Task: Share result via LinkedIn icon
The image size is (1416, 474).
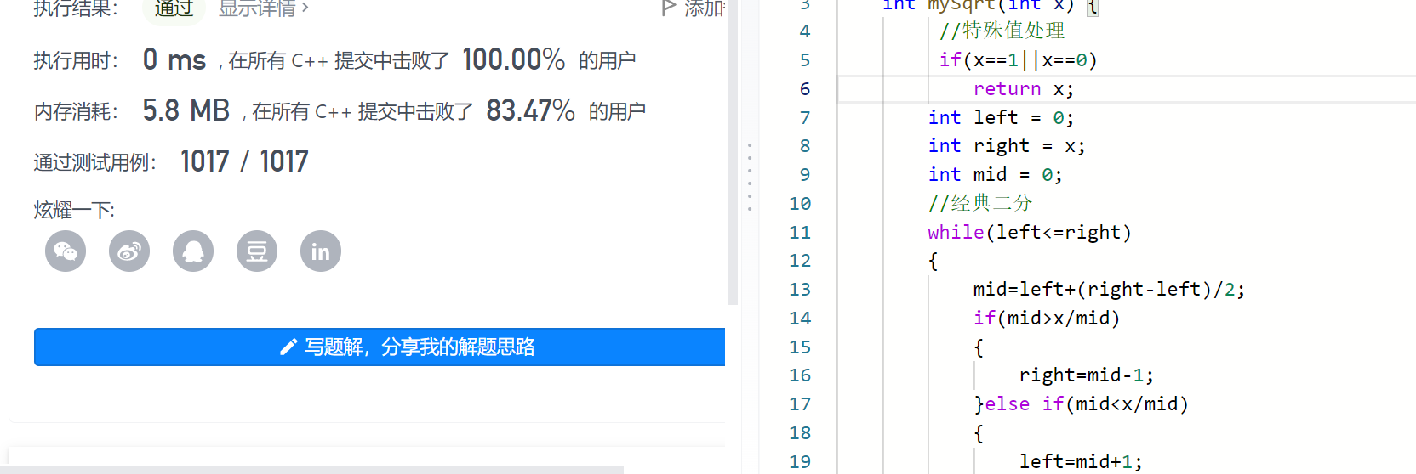Action: click(321, 251)
